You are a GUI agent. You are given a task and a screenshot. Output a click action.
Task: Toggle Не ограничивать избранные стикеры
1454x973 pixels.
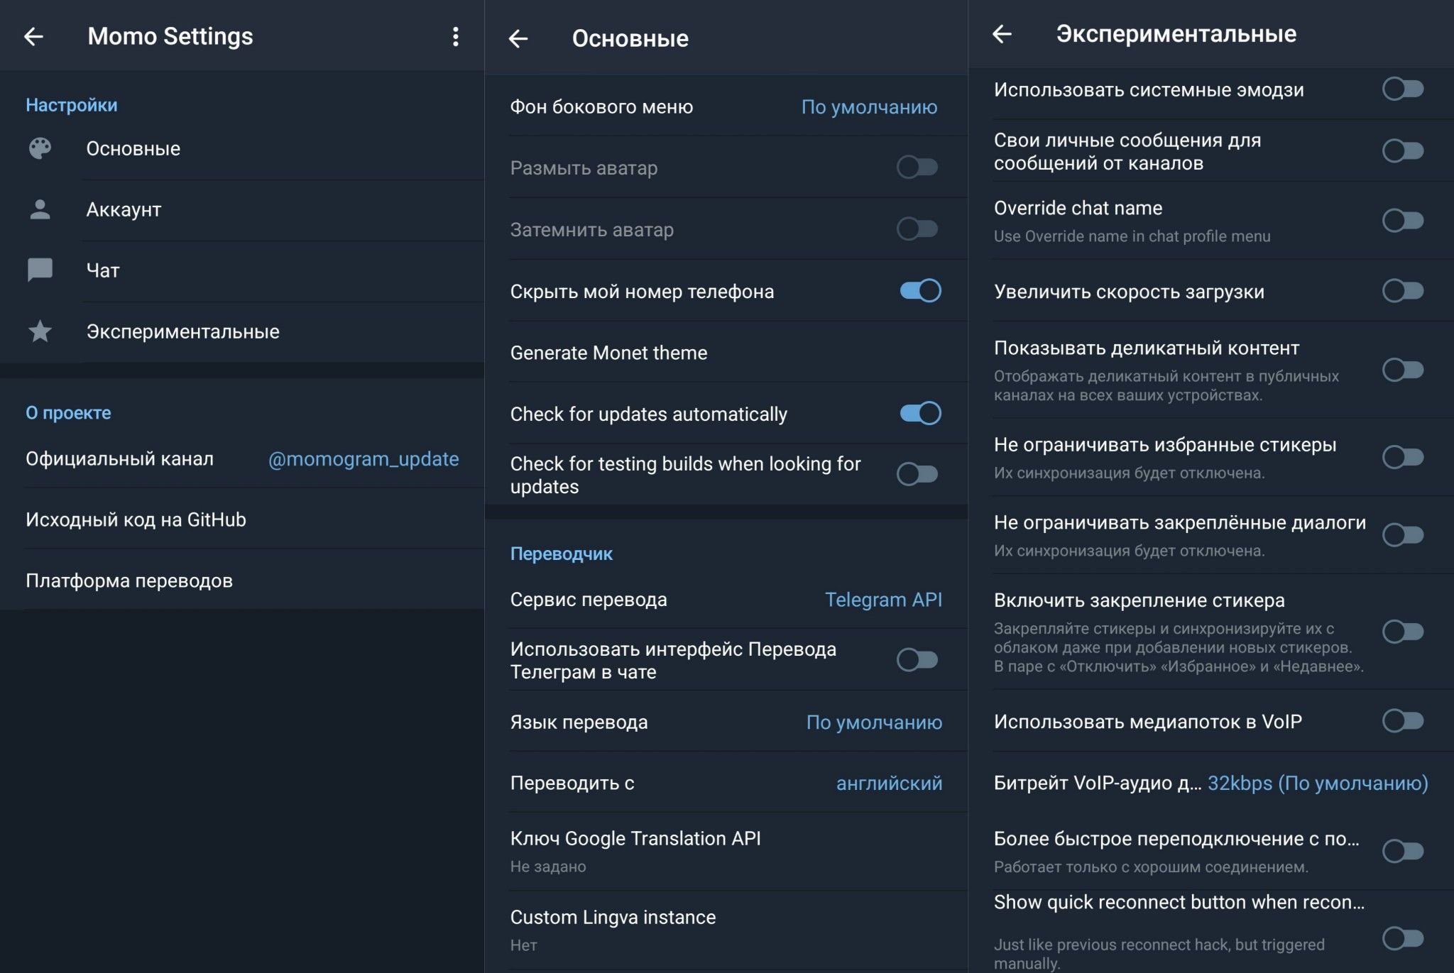(1403, 457)
